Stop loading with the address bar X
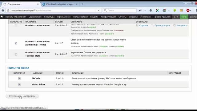 coord(98,10)
